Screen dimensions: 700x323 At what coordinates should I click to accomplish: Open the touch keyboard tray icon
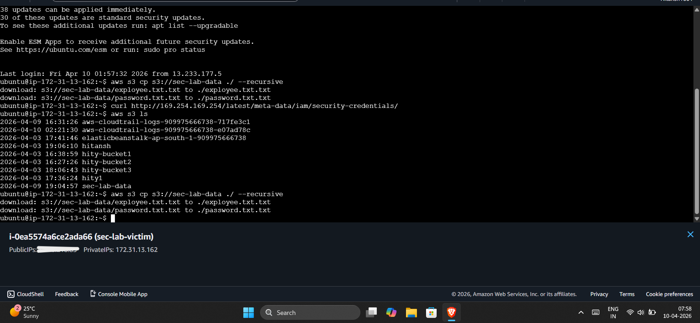[x=596, y=312]
